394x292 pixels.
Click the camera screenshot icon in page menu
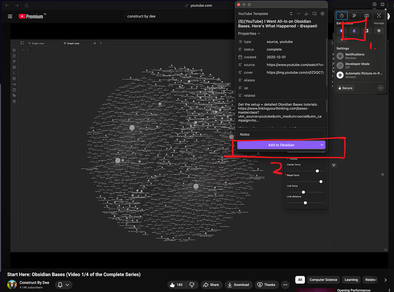[366, 15]
